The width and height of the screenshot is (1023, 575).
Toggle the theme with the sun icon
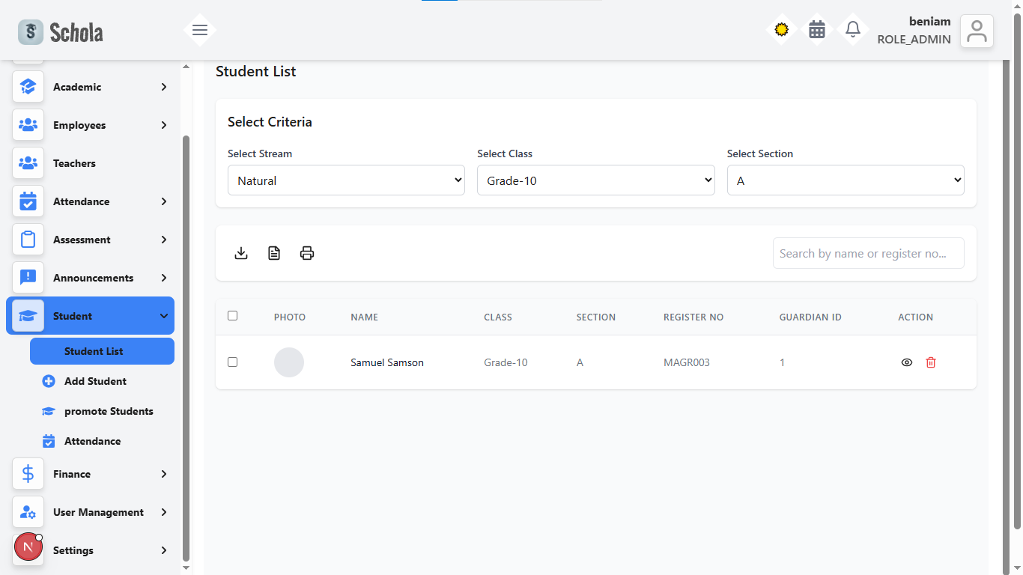tap(781, 30)
